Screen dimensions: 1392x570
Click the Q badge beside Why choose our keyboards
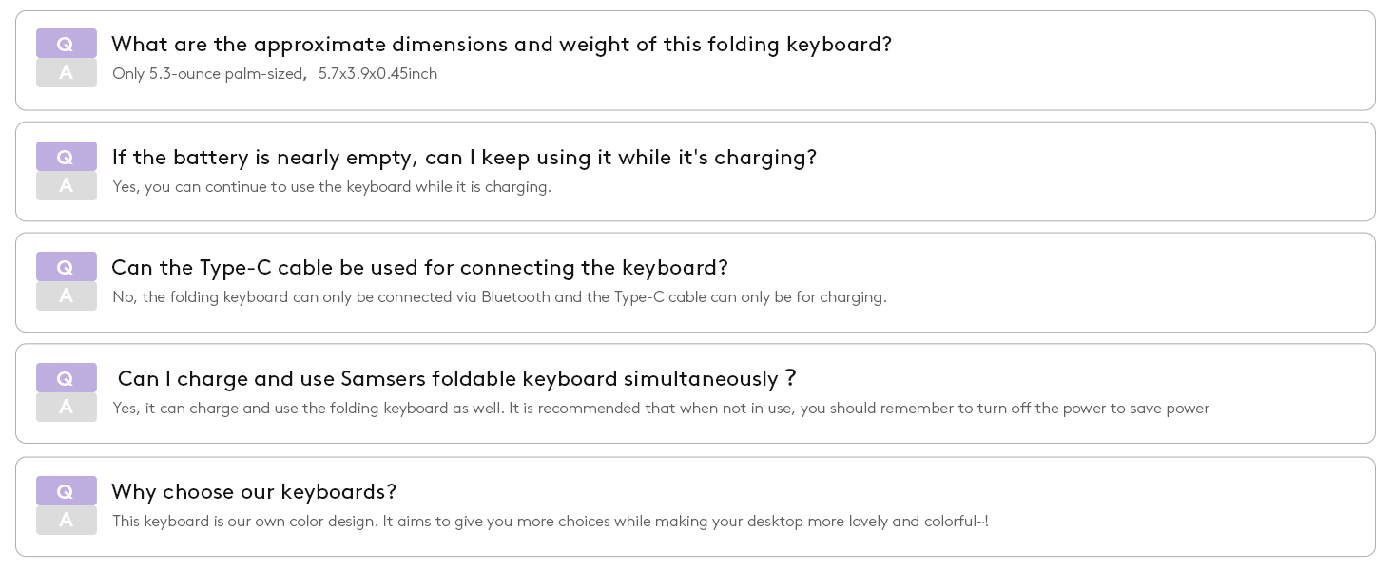click(66, 491)
